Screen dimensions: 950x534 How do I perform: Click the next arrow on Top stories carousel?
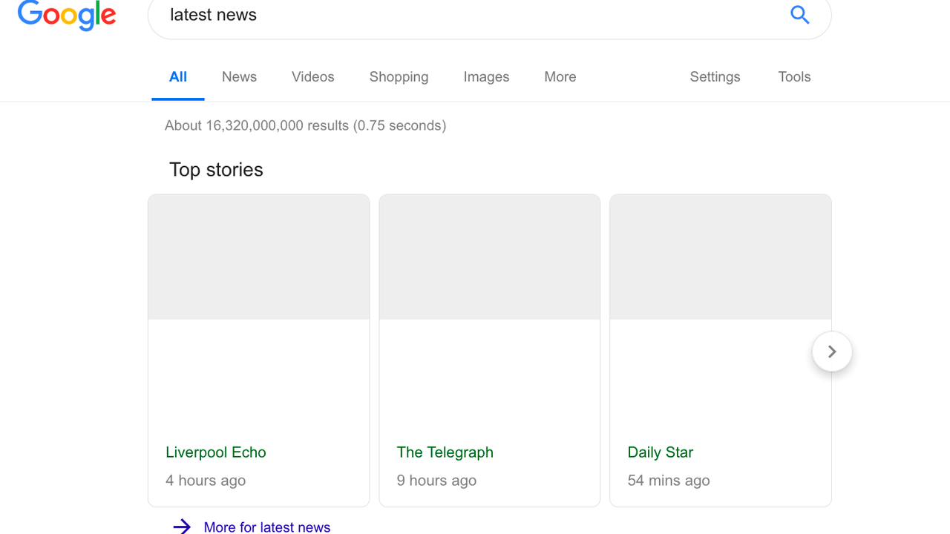(x=832, y=352)
